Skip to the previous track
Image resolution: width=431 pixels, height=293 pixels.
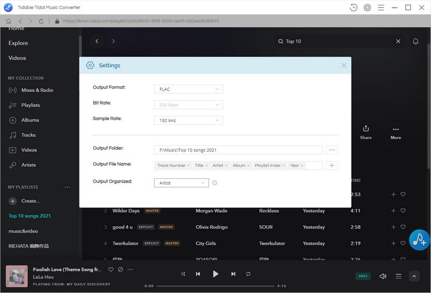click(x=198, y=274)
